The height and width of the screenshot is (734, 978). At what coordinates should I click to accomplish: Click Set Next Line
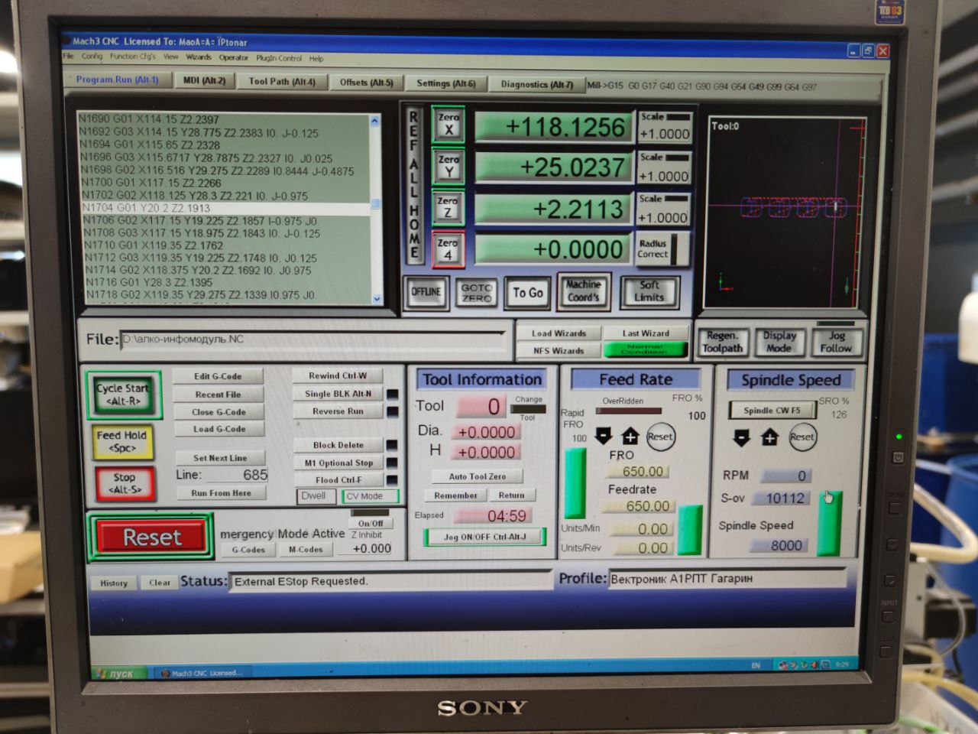tap(220, 458)
